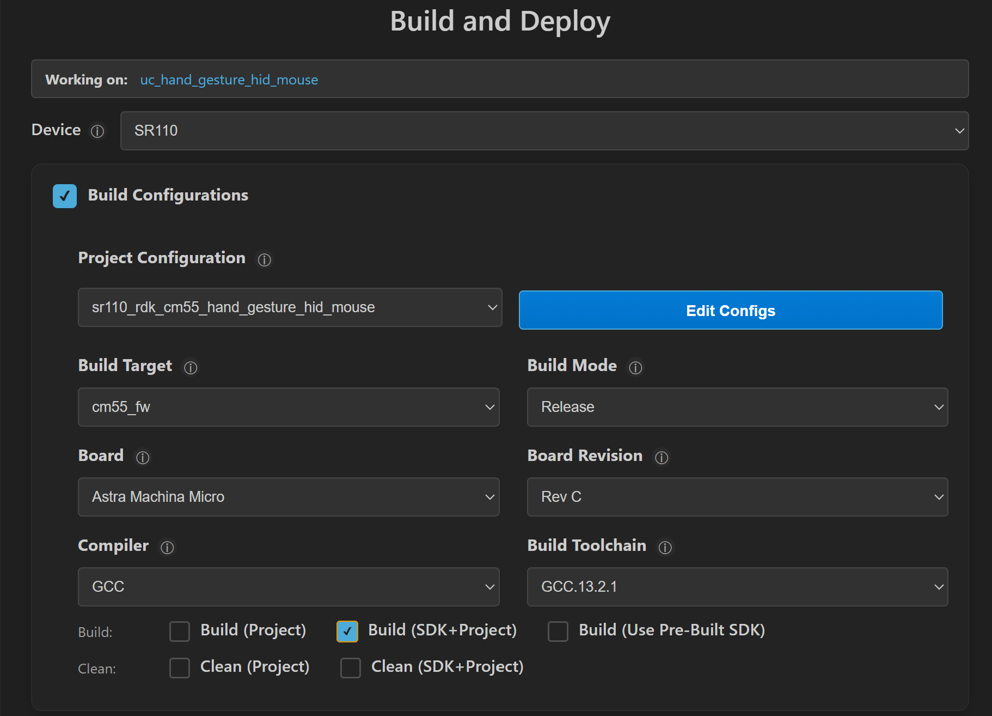Open the Build Toolchain dropdown showing GCC.13.2.1
Viewport: 992px width, 716px height.
[738, 587]
